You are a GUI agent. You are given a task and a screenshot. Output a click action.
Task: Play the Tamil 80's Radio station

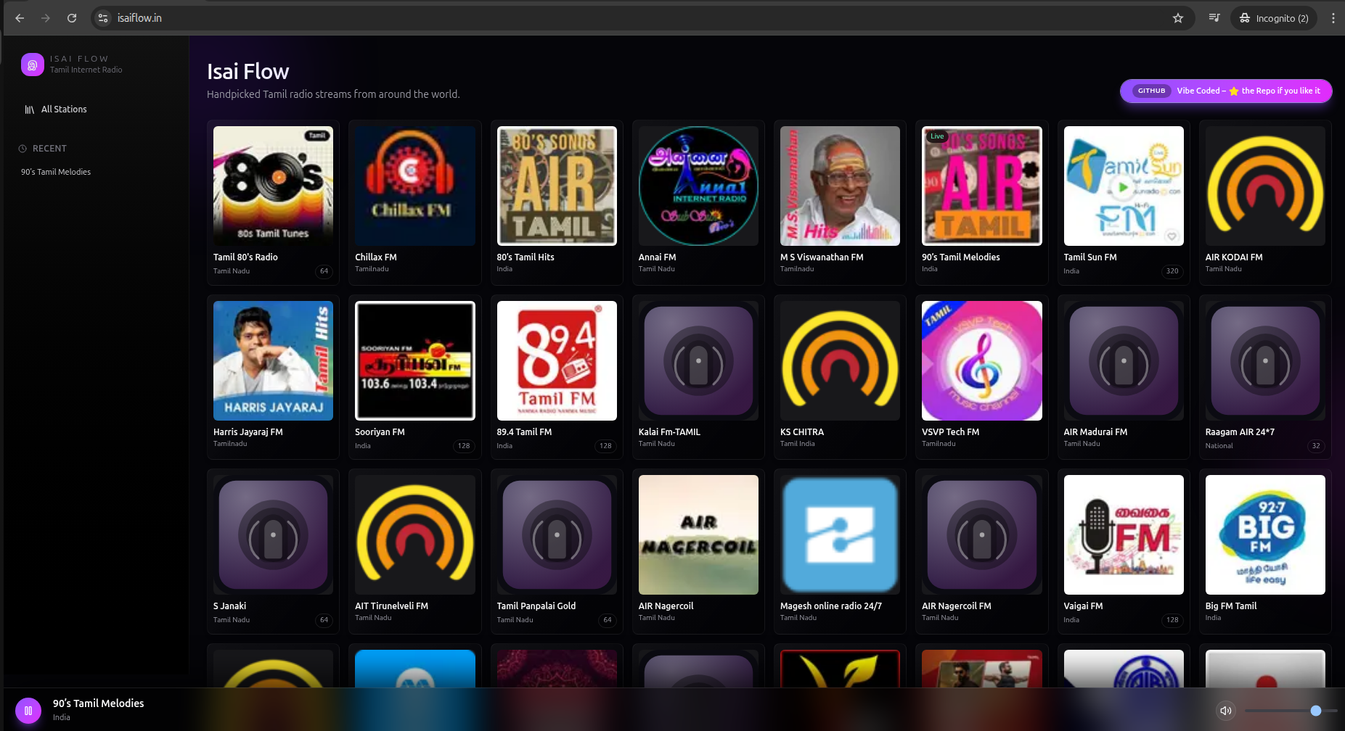point(273,202)
